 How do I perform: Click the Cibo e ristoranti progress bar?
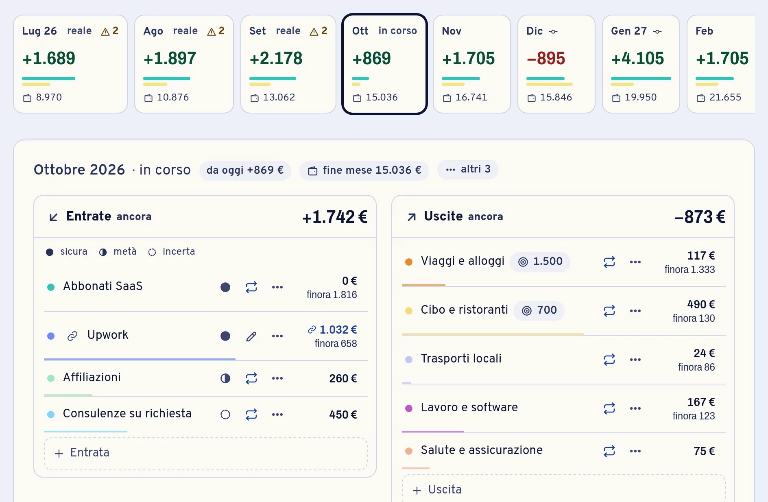pyautogui.click(x=493, y=334)
